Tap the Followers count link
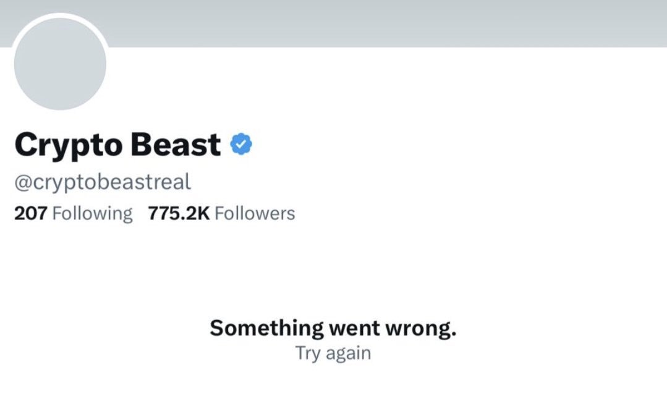This screenshot has height=401, width=667. tap(255, 213)
